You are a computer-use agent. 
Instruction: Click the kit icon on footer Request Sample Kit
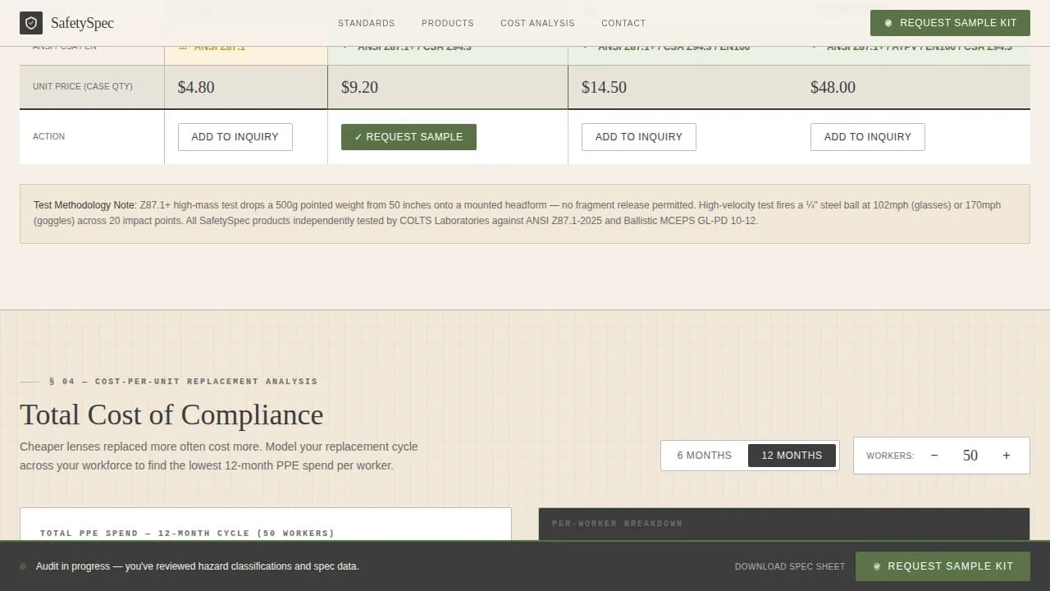coord(877,566)
